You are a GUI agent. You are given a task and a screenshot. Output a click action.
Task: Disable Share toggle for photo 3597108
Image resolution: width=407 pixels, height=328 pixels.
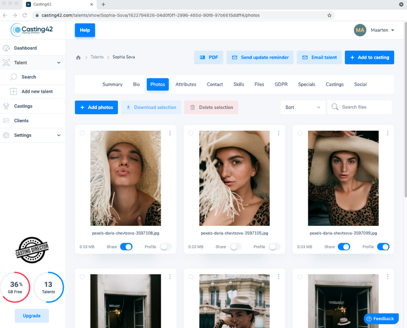pos(127,247)
